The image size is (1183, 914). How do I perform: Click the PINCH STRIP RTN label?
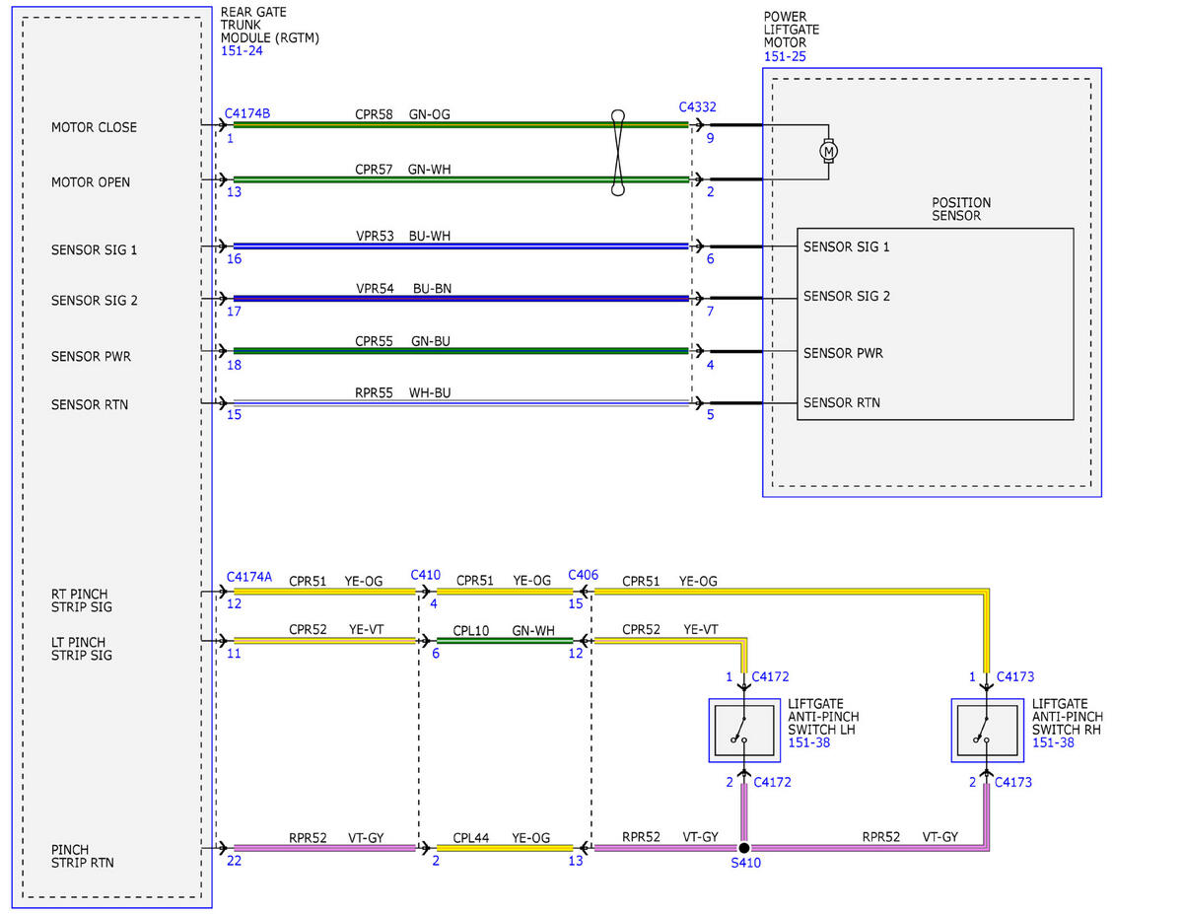83,856
